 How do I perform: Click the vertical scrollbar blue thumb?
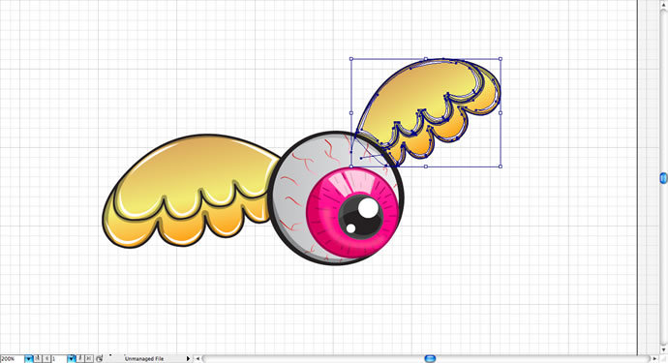coord(663,178)
